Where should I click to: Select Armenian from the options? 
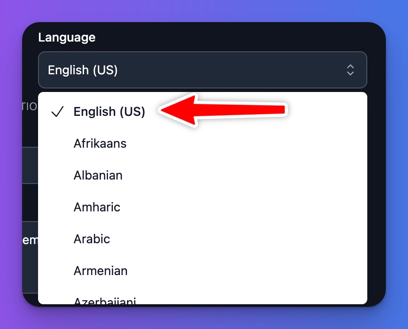pos(100,271)
